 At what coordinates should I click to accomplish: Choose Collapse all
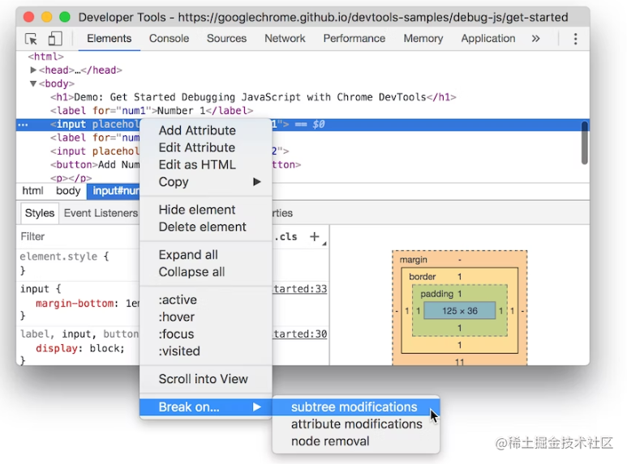pyautogui.click(x=205, y=272)
